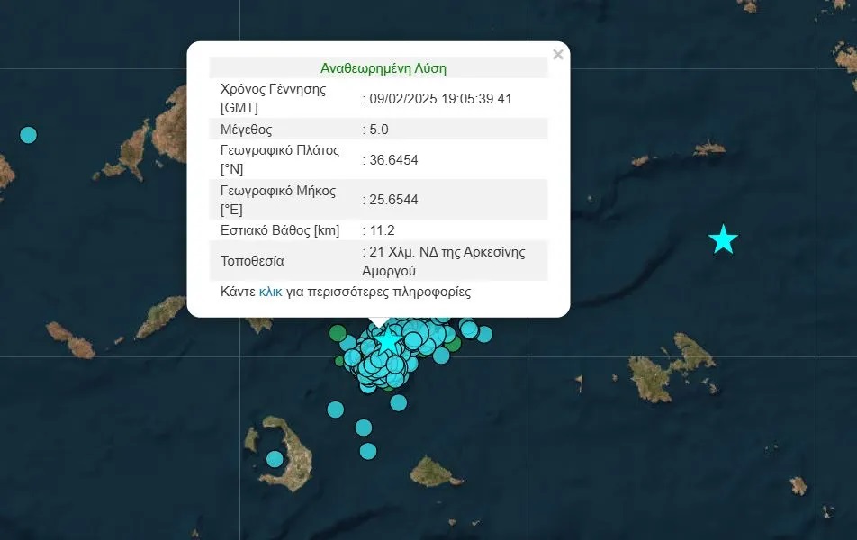Select the circle marker inside Santorini's caldera

tap(275, 459)
